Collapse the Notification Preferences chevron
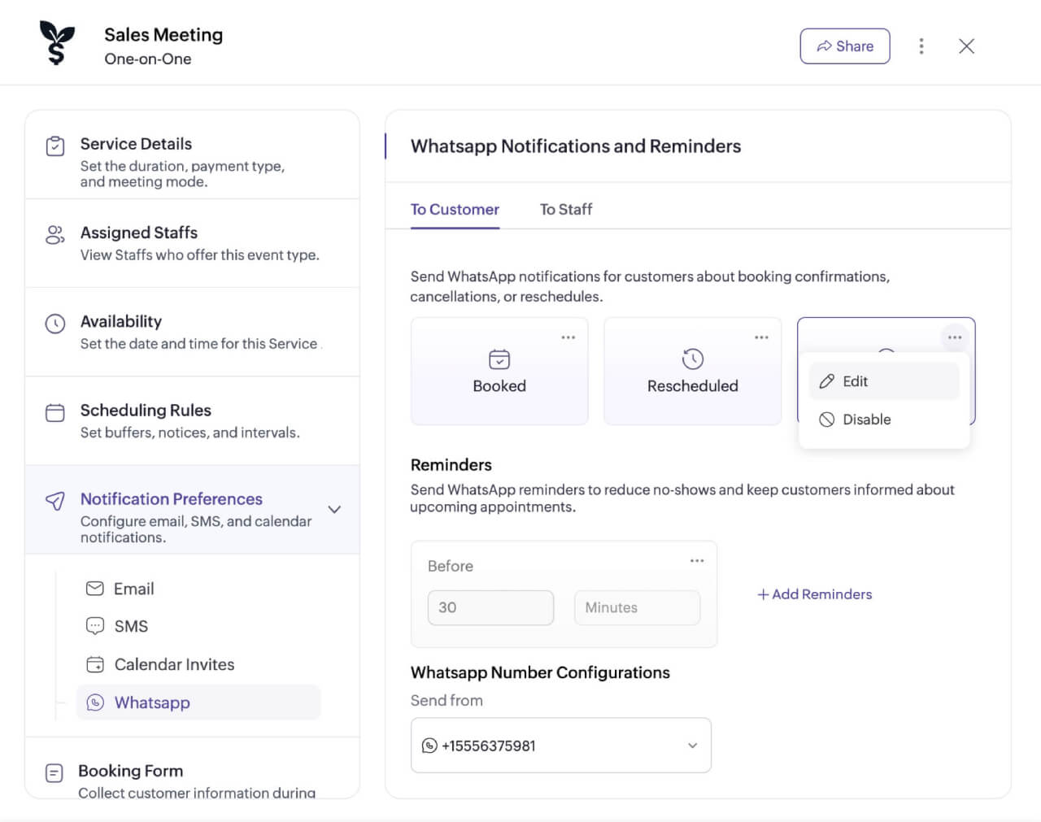Image resolution: width=1041 pixels, height=822 pixels. coord(334,510)
